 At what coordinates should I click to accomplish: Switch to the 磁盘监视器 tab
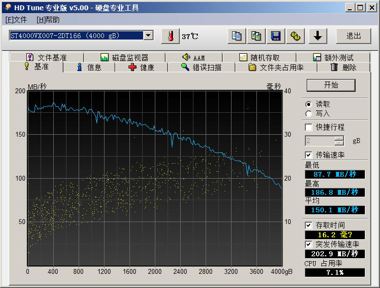pos(125,58)
